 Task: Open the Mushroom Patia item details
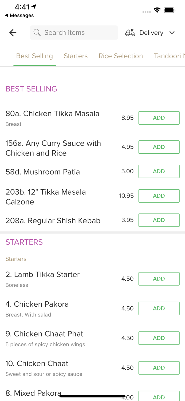click(43, 172)
